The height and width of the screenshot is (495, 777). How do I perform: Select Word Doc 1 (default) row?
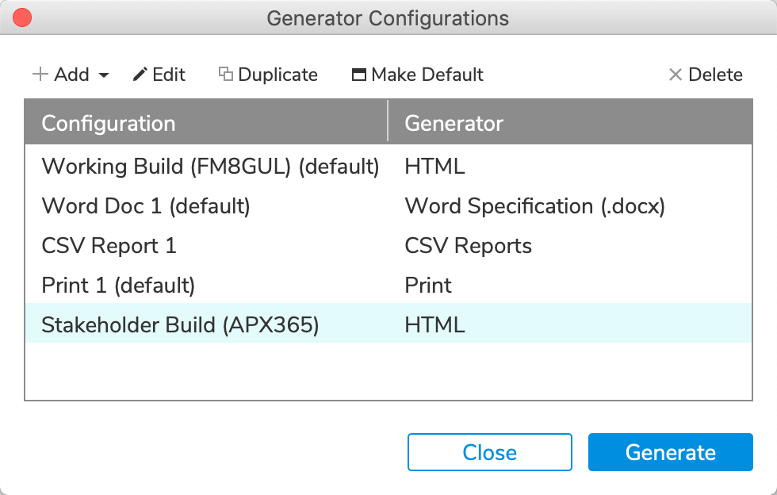(x=146, y=206)
